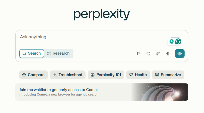
Task: Click the perplexity logo heading
Action: (x=102, y=15)
